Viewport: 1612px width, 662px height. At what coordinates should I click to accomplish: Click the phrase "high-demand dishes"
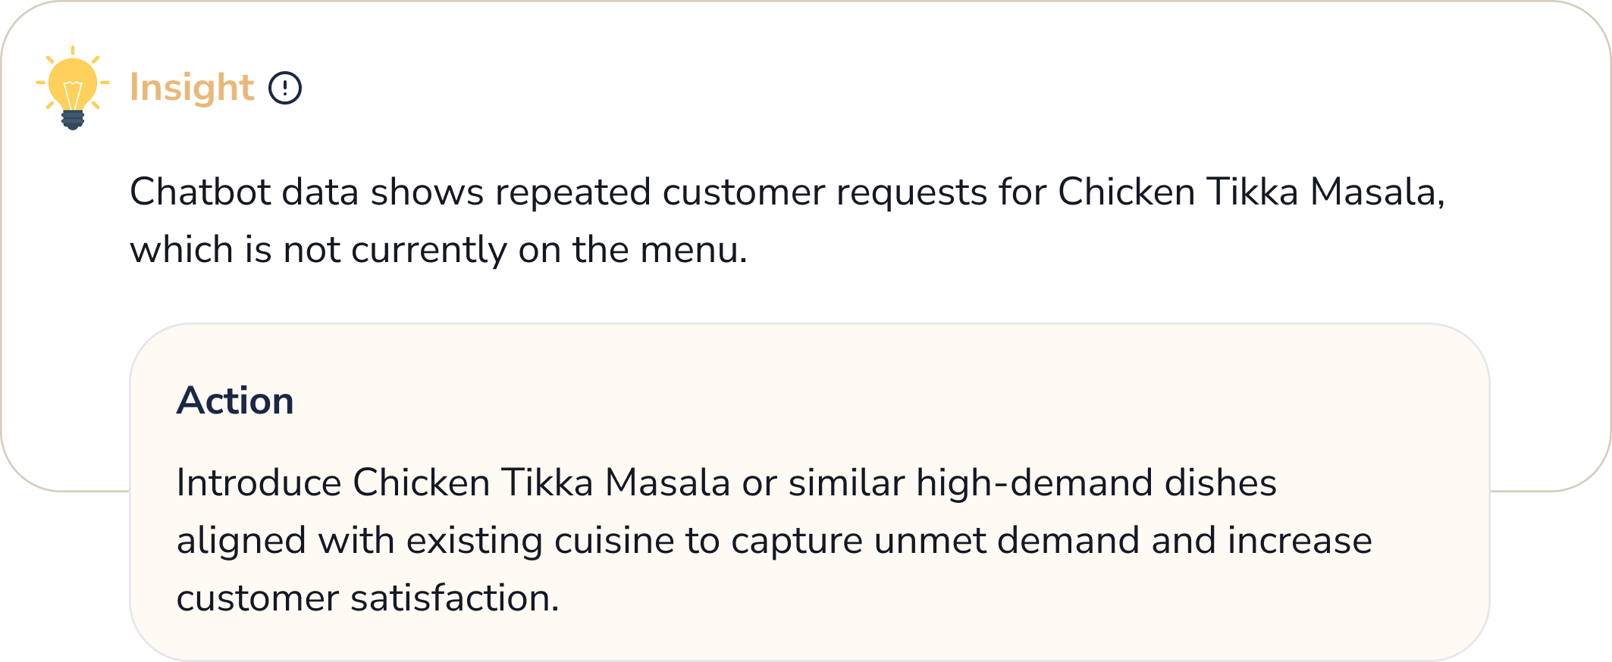pyautogui.click(x=1096, y=482)
